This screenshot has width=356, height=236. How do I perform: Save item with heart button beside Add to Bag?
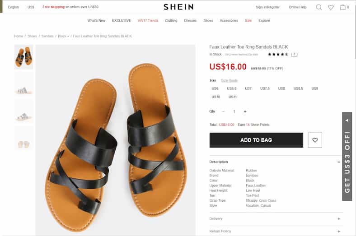[315, 140]
